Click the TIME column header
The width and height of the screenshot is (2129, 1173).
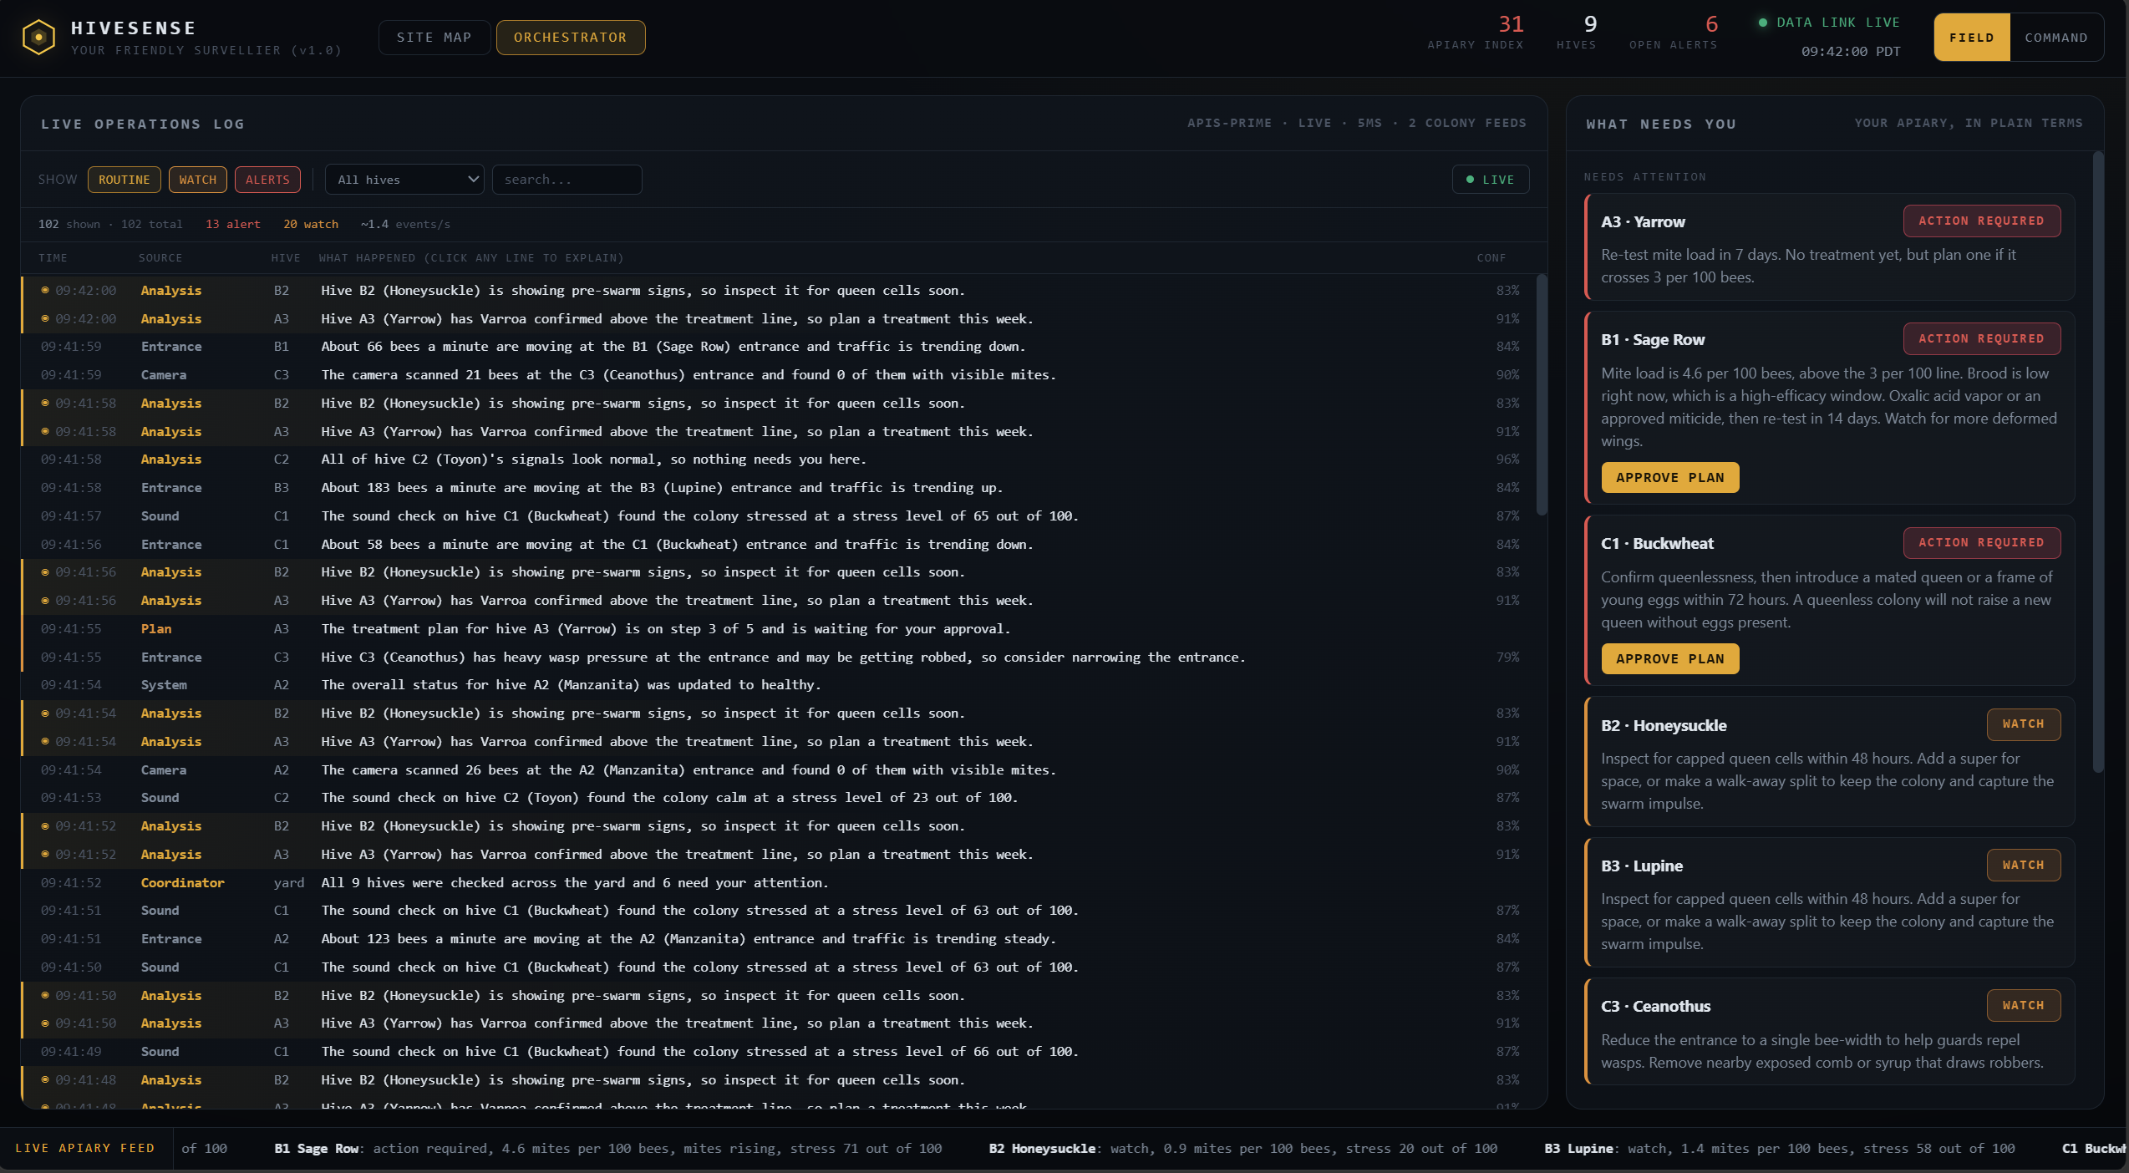(53, 258)
